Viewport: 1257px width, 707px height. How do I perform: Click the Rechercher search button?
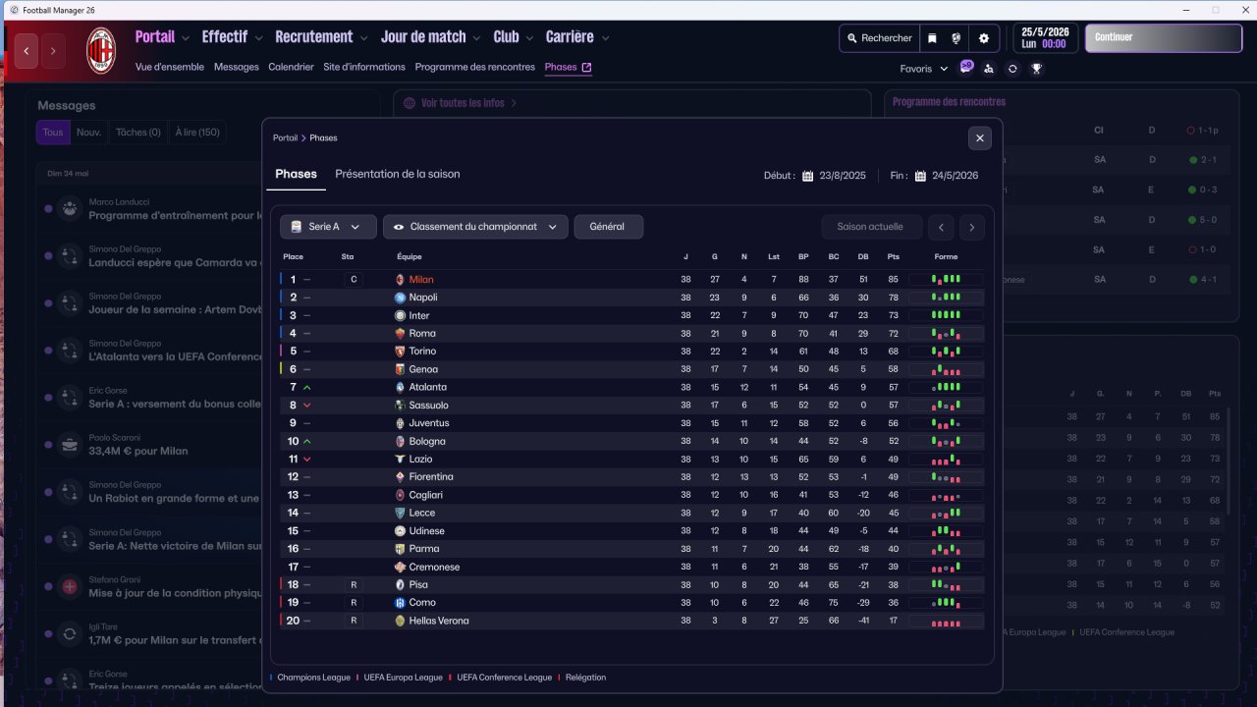pos(879,38)
